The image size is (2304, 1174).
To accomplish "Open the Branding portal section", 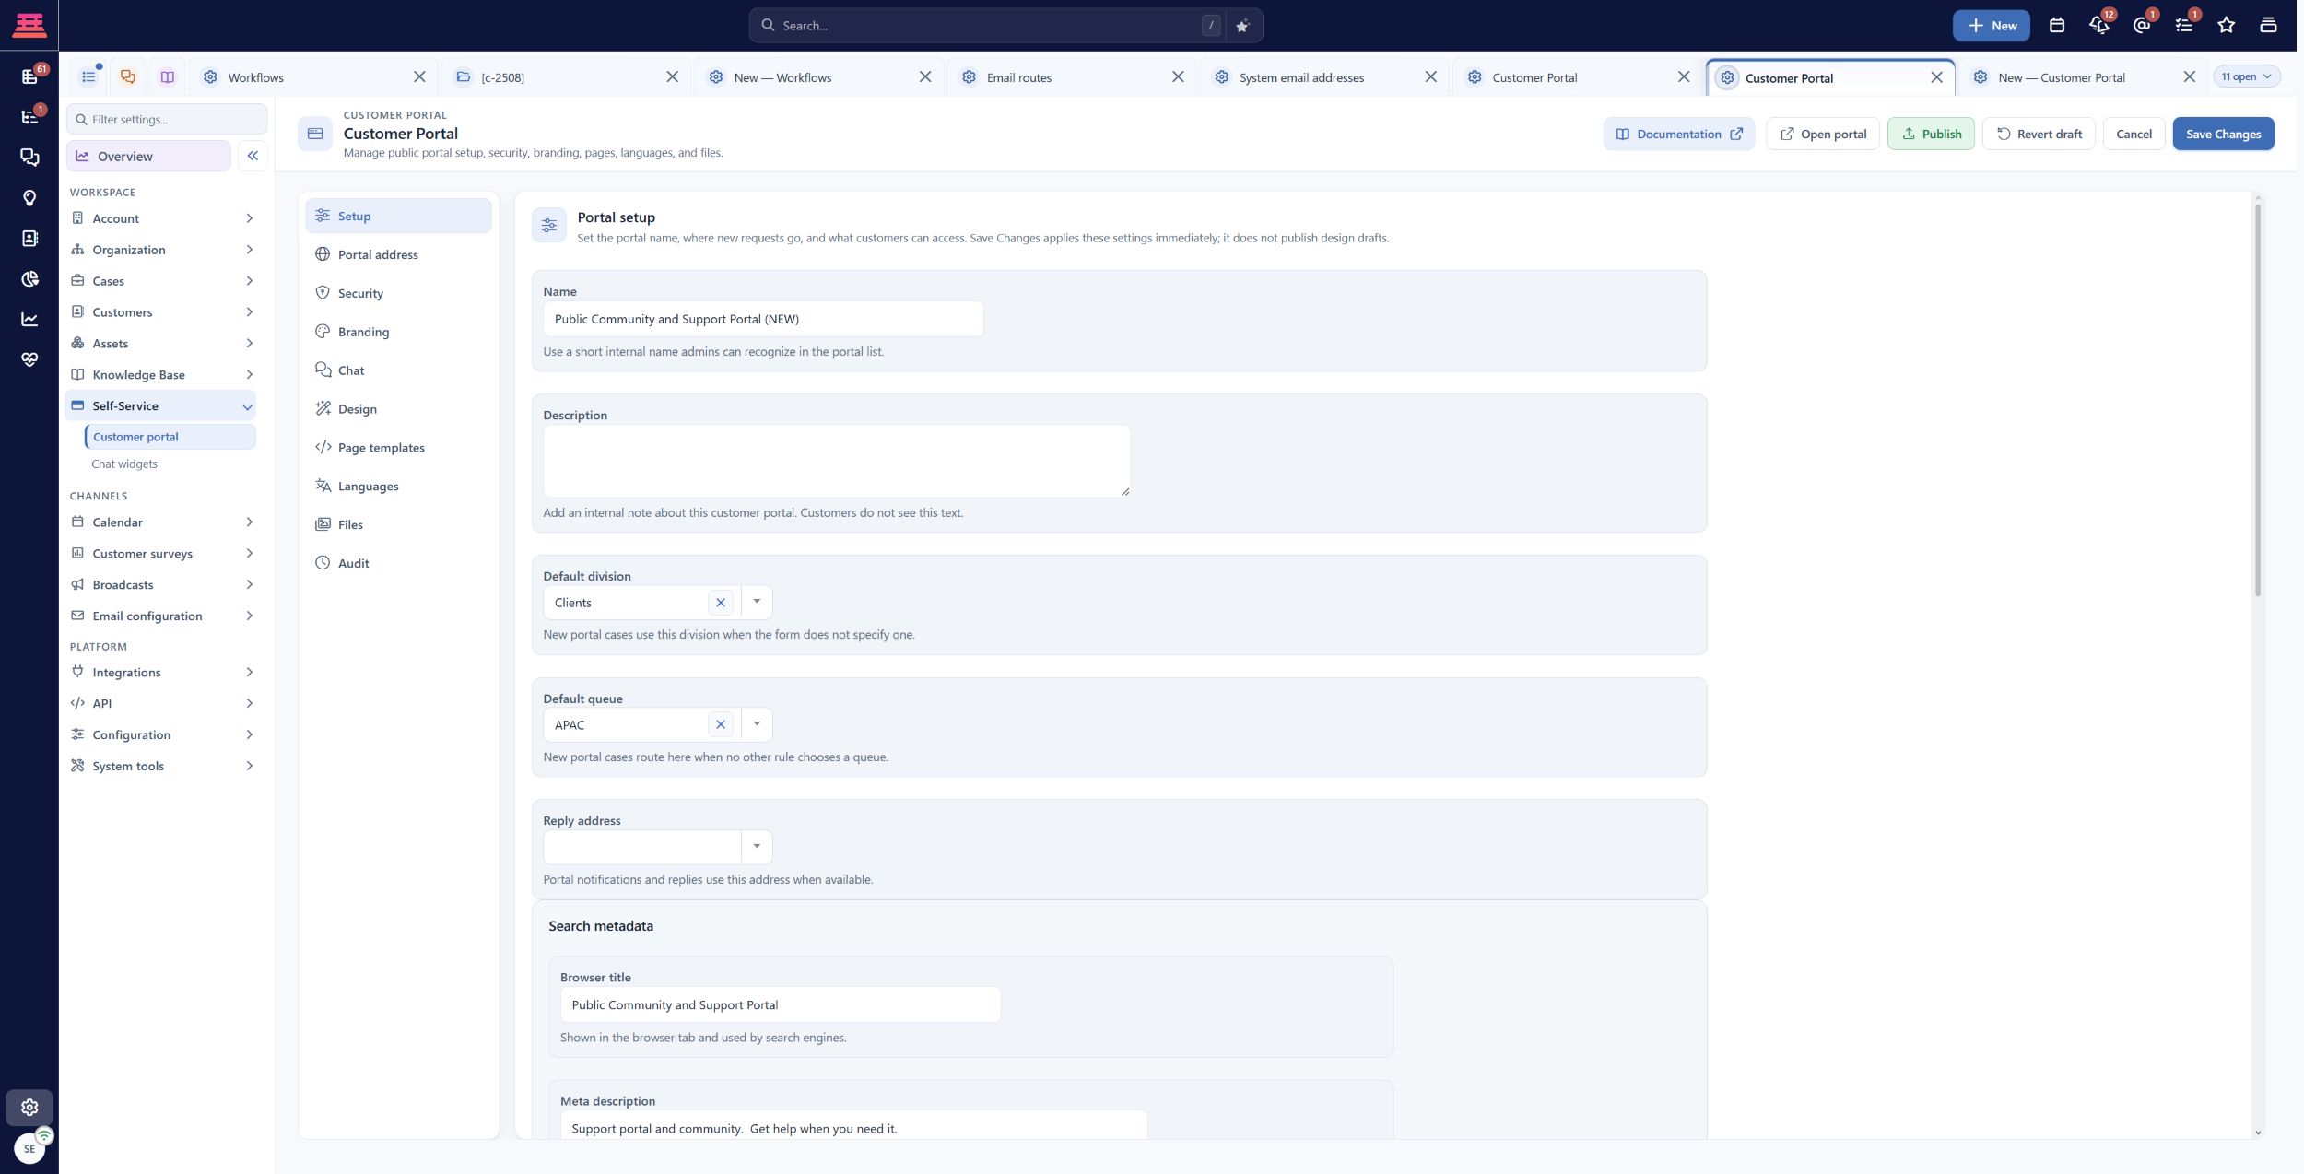I will point(398,332).
